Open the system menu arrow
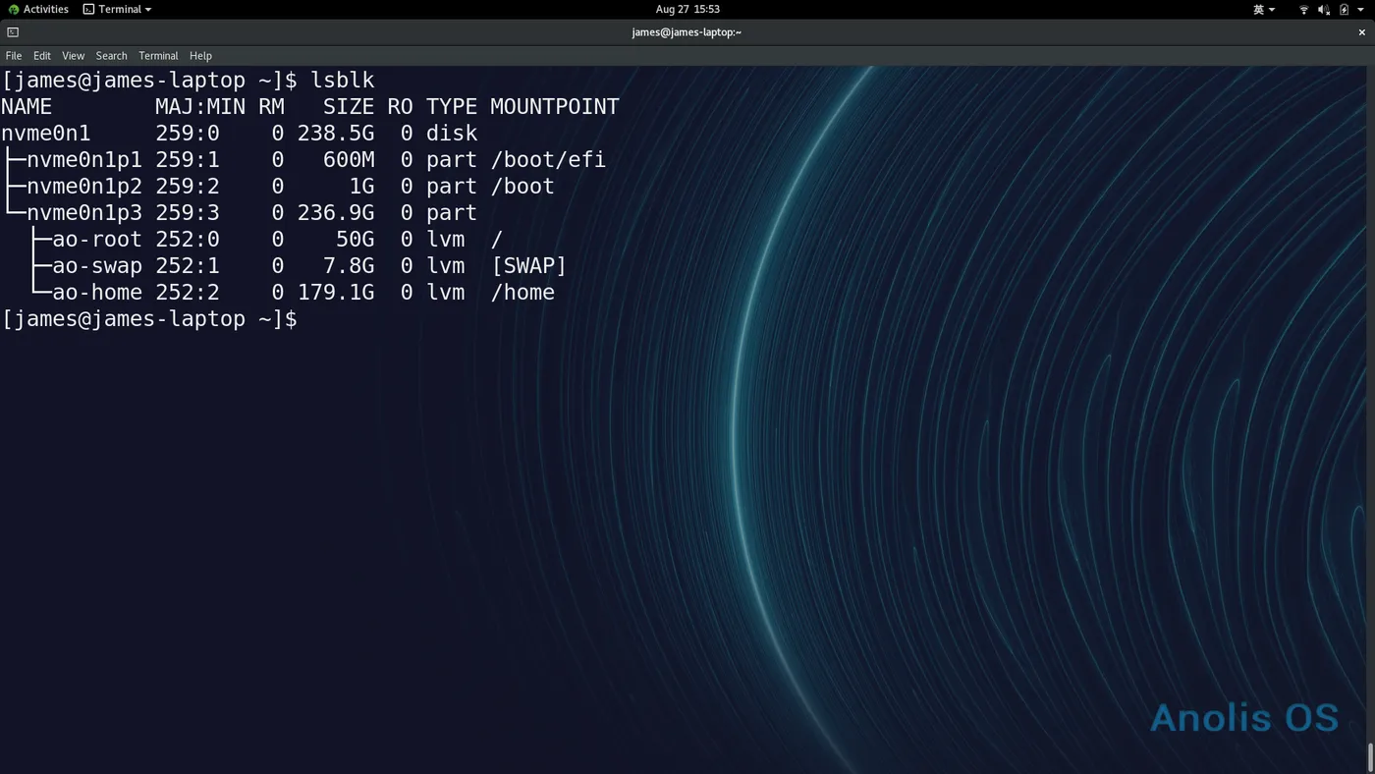Viewport: 1375px width, 774px height. click(x=1362, y=10)
